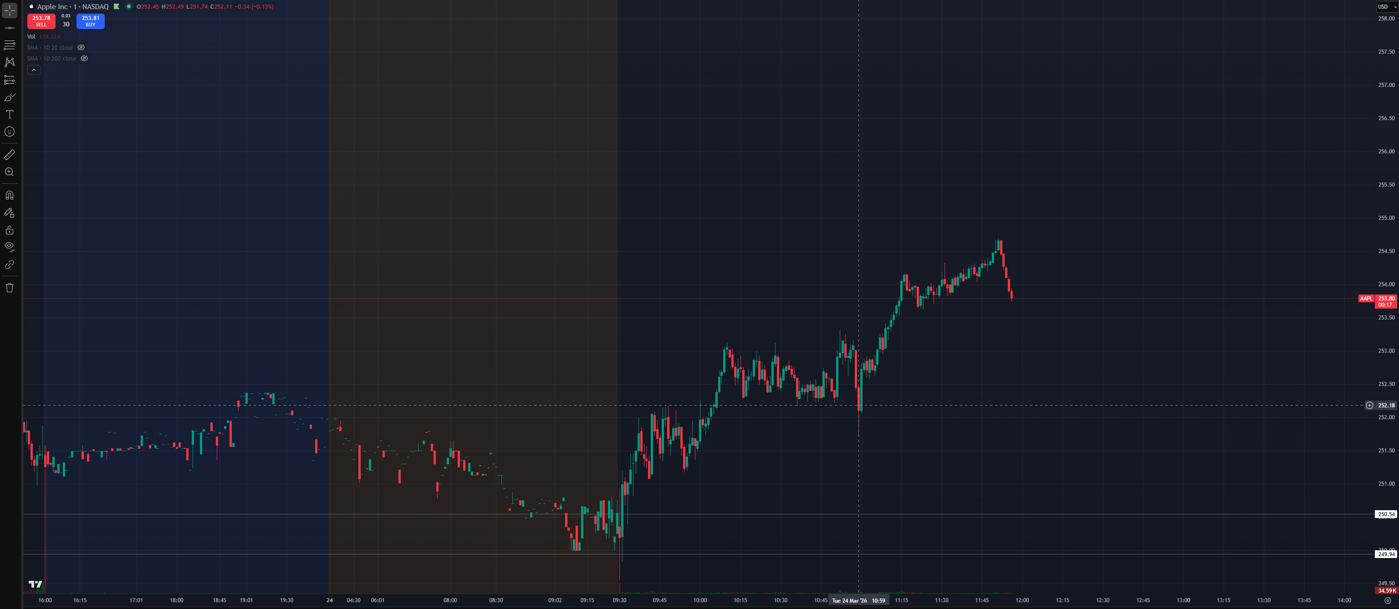Toggle lock all drawing tools
Viewport: 1399px width, 609px height.
(x=10, y=230)
